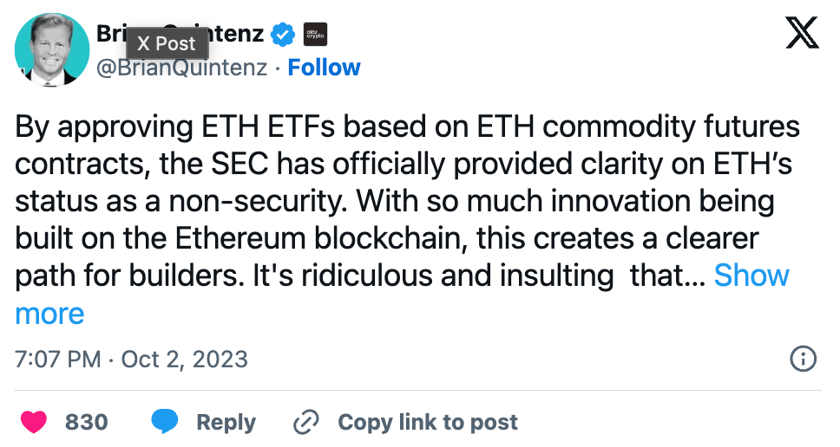This screenshot has height=447, width=840.
Task: Open the circled info icon
Action: click(x=804, y=359)
